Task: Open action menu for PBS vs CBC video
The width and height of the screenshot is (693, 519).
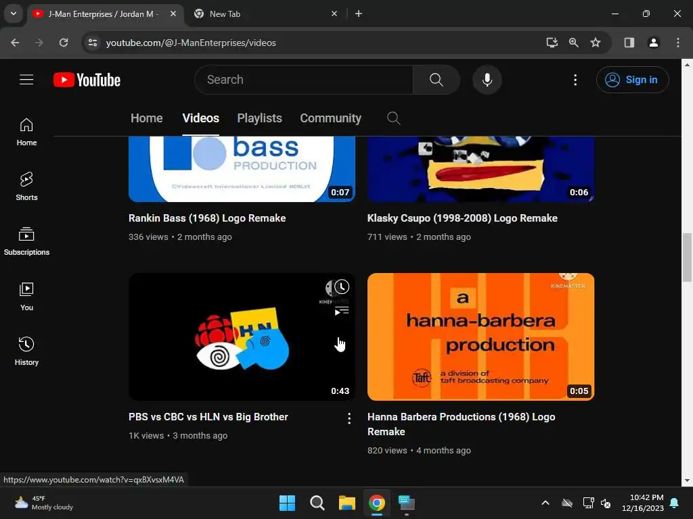Action: coord(349,418)
